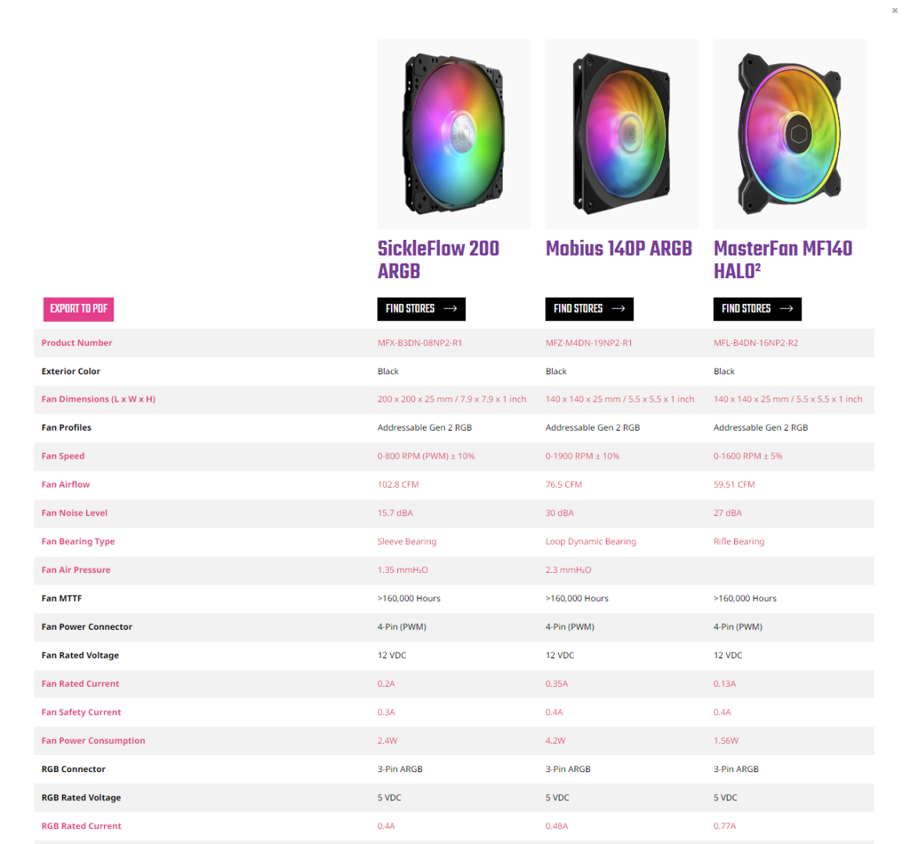The height and width of the screenshot is (844, 910).
Task: Select the Fan Airflow row label
Action: coord(66,485)
